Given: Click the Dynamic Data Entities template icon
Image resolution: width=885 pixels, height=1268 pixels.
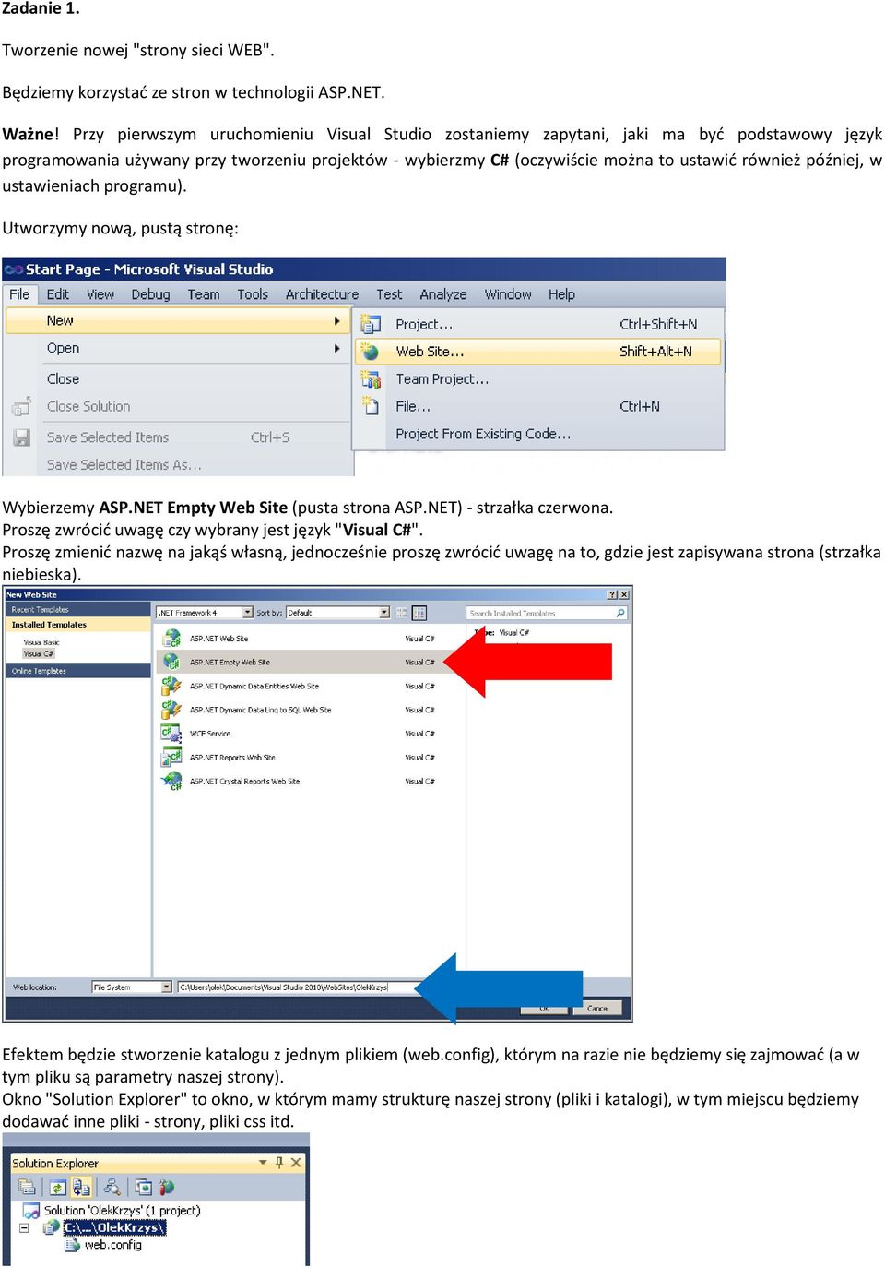Looking at the screenshot, I should [x=171, y=686].
